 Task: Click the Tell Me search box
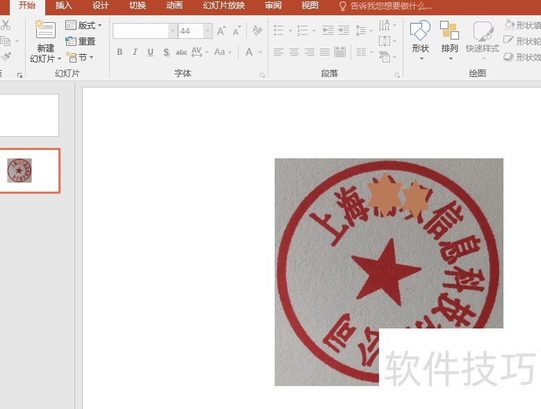click(x=386, y=6)
